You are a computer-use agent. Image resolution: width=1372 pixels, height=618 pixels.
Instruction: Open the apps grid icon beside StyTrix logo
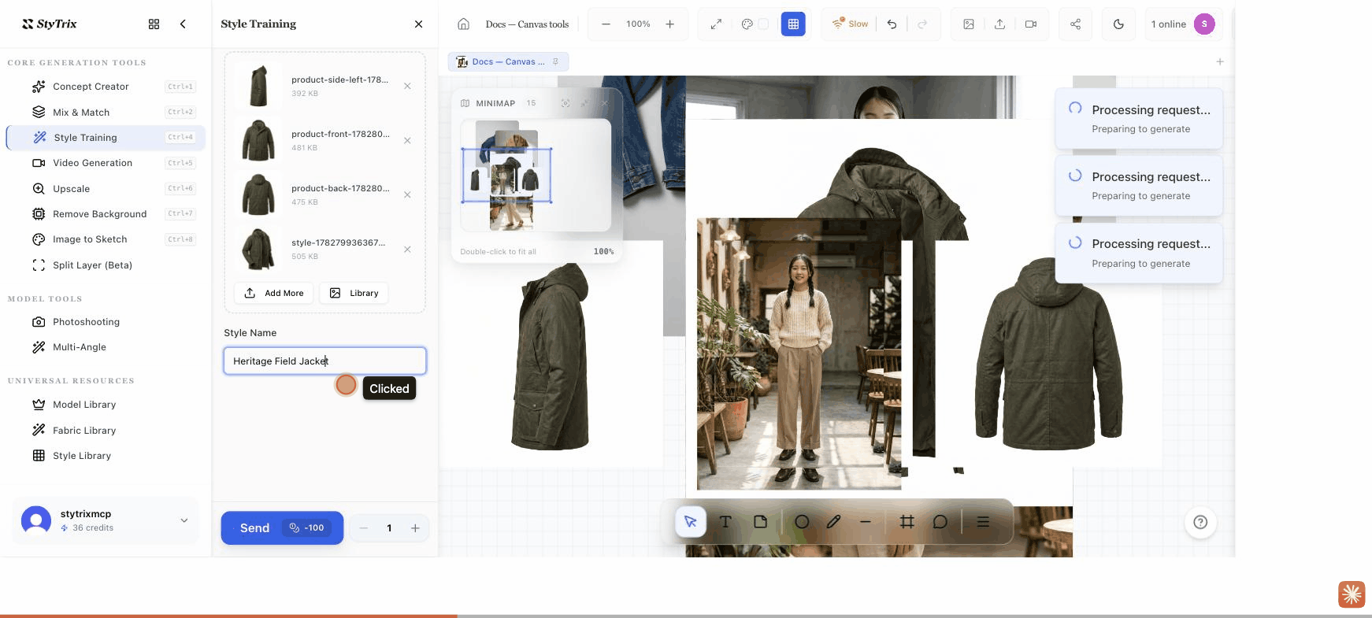(154, 24)
